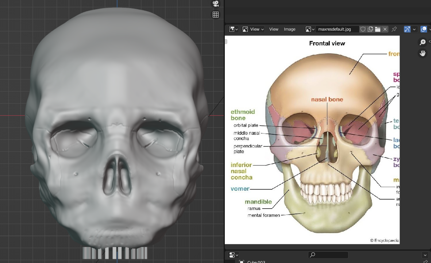Click the properties search field
This screenshot has height=263, width=431.
tap(328, 255)
